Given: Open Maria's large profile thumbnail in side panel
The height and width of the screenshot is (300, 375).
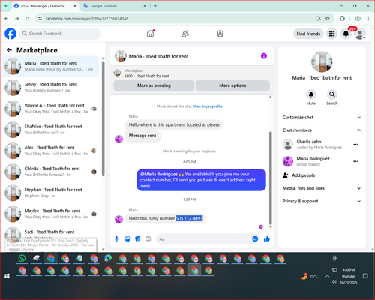Looking at the screenshot, I should pyautogui.click(x=322, y=61).
